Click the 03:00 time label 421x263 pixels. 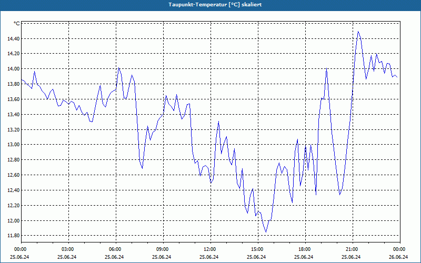[x=69, y=249]
